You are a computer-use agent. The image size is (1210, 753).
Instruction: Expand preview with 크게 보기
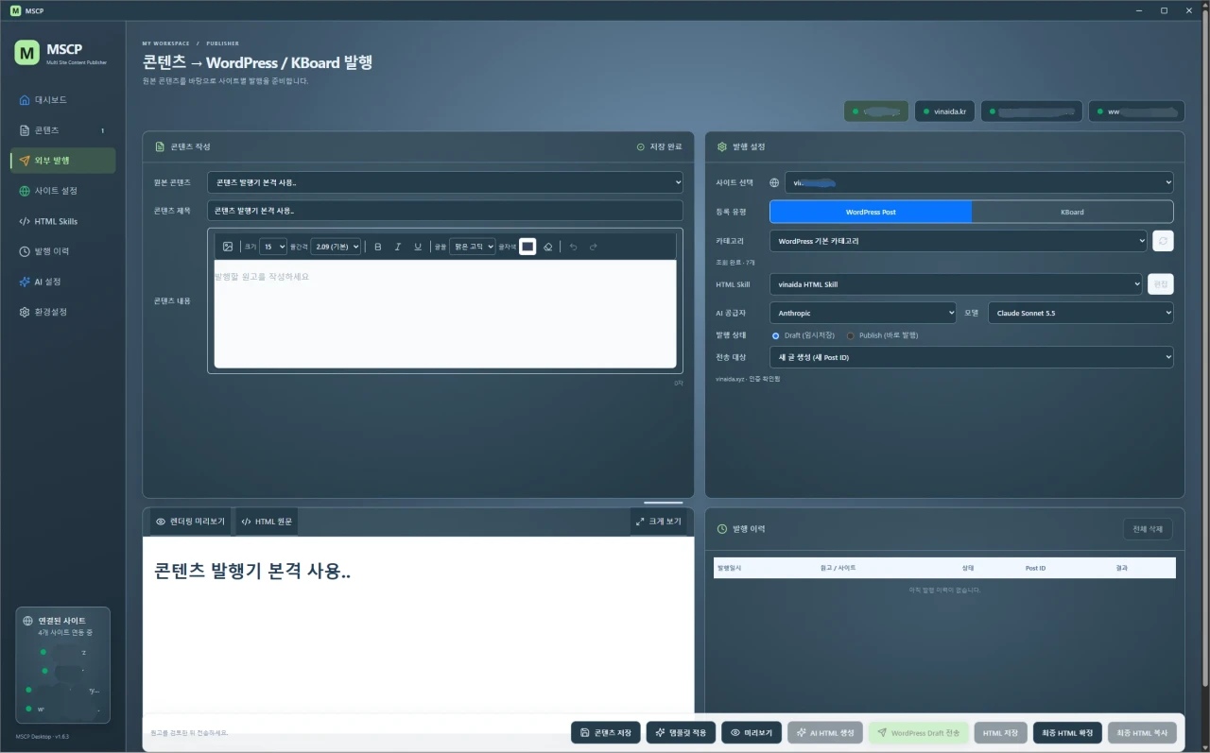coord(659,522)
